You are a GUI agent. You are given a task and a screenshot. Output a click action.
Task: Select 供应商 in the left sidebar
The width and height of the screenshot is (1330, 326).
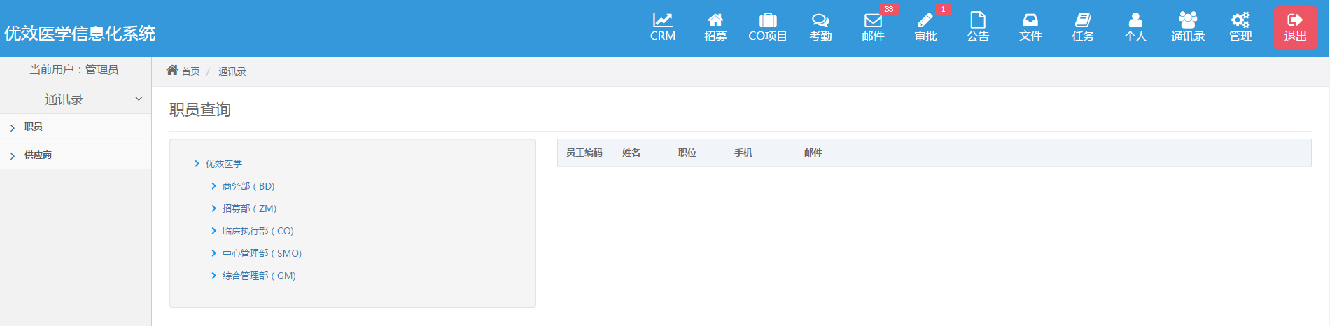(38, 155)
